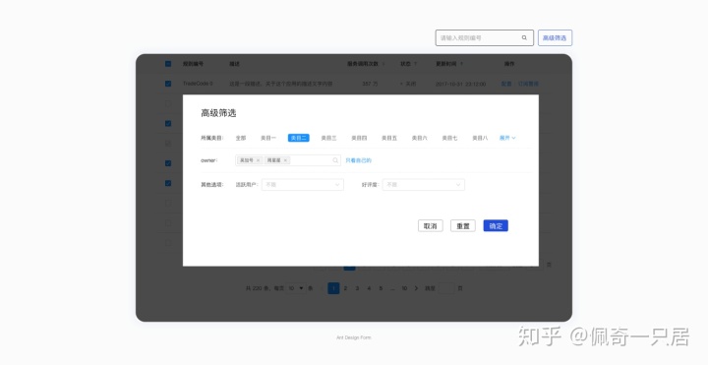Sort by 更新时间 column arrow
Image resolution: width=708 pixels, height=365 pixels.
click(x=461, y=64)
